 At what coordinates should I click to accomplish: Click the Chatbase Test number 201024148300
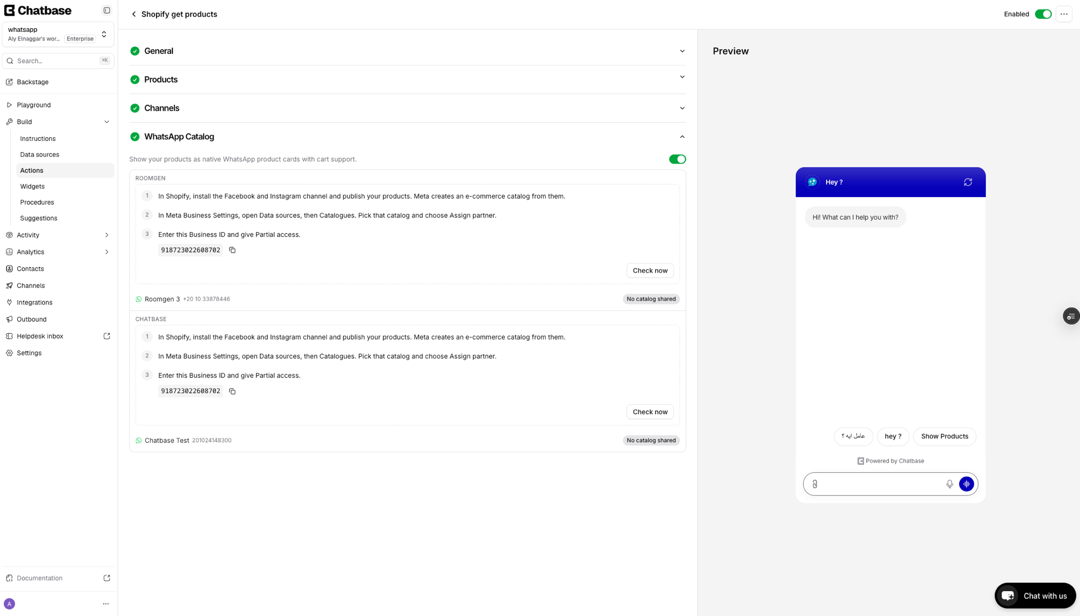(212, 441)
